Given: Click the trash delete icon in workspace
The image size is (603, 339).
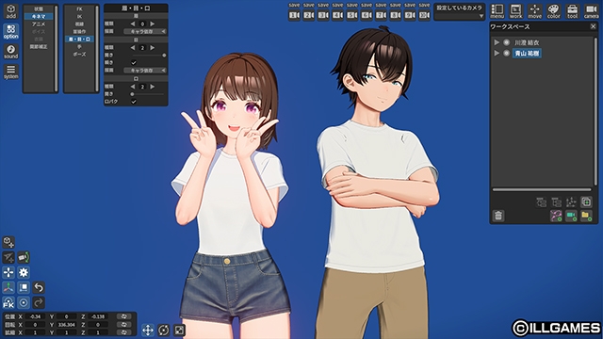Looking at the screenshot, I should (x=498, y=216).
